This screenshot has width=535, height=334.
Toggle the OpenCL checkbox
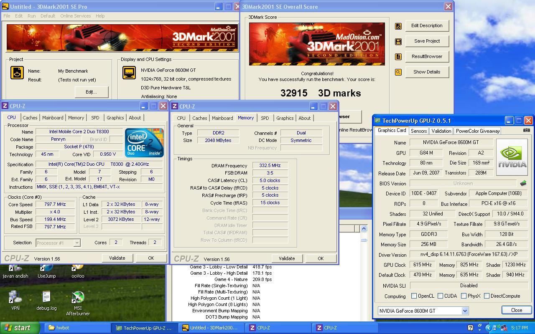(x=414, y=296)
